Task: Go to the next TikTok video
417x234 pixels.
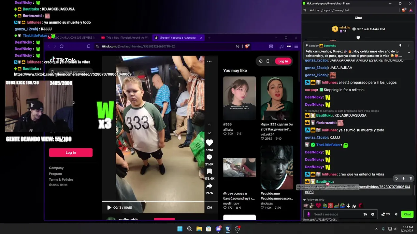Action: [209, 133]
